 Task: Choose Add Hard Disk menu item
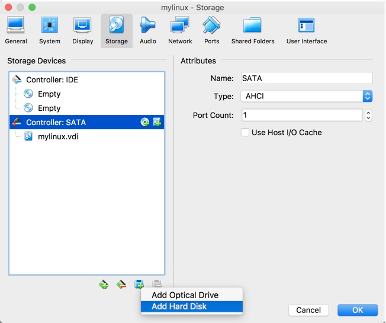192,306
